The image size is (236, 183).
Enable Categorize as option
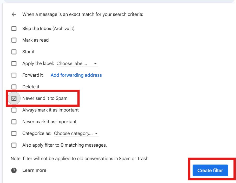coord(14,133)
